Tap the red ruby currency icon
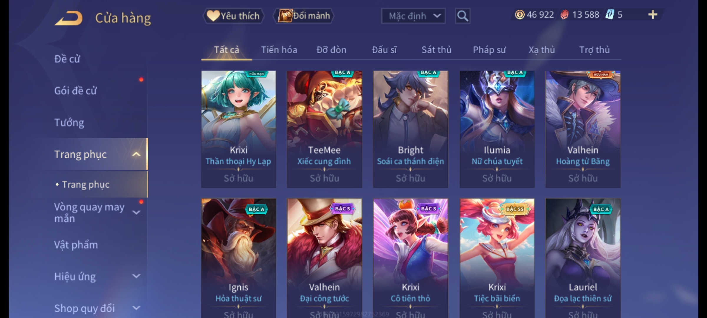Viewport: 707px width, 318px height. 564,15
